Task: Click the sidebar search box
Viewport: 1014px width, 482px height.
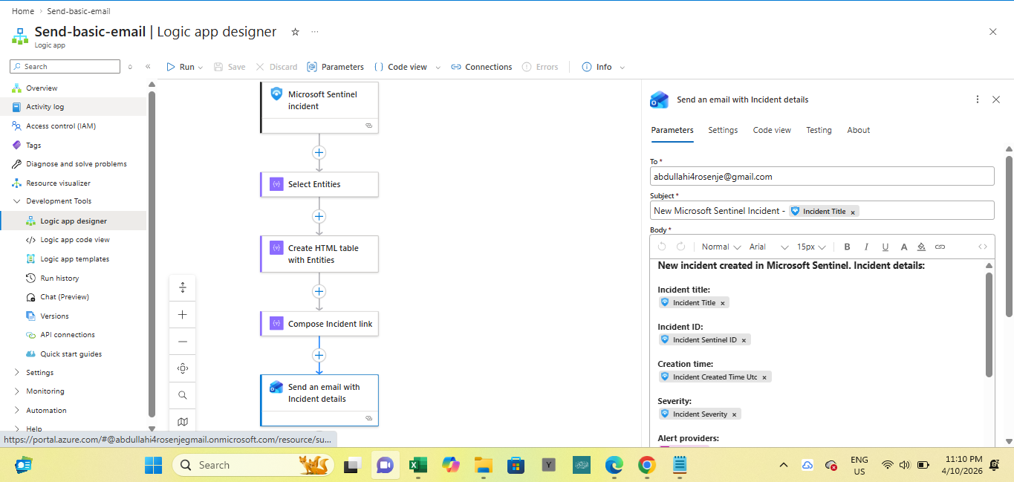Action: 65,66
